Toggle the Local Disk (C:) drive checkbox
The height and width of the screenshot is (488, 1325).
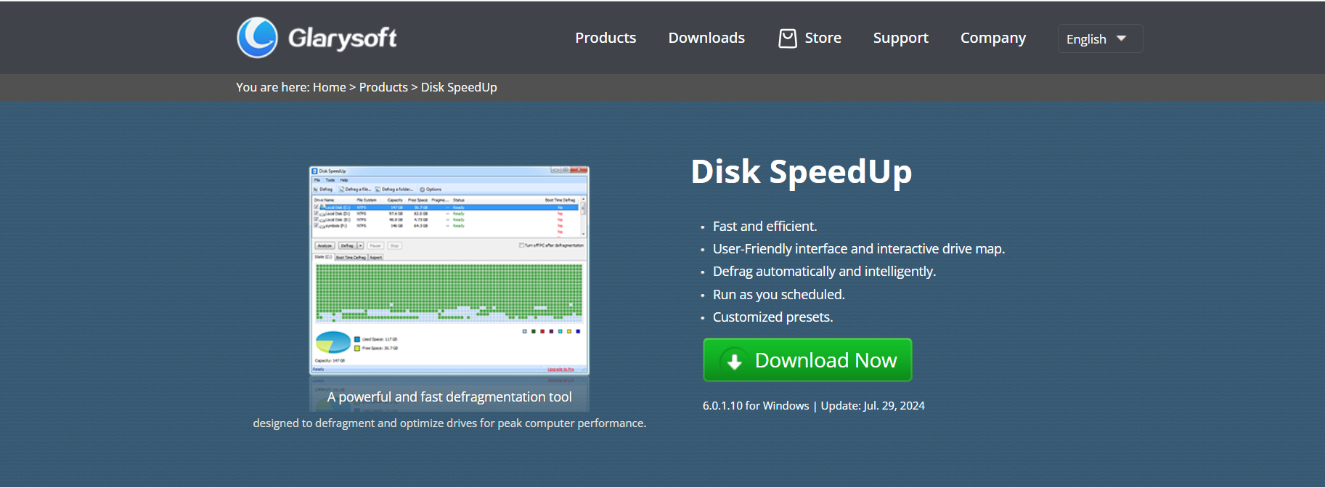(x=316, y=207)
